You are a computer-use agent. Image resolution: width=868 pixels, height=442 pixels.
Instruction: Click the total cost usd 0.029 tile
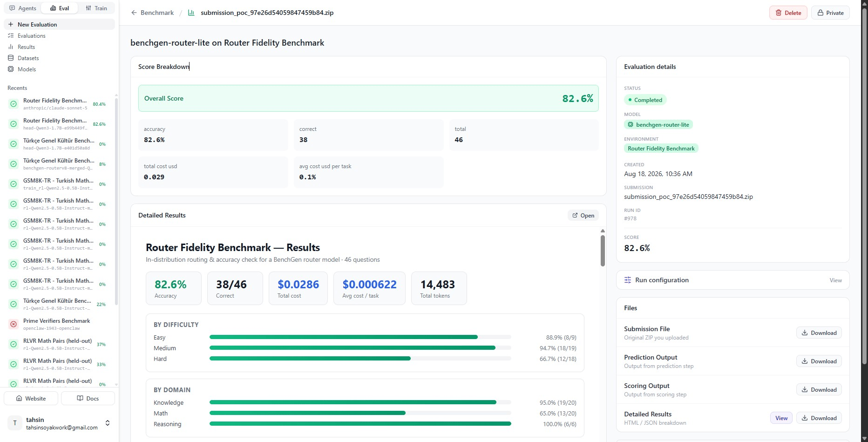(x=213, y=172)
